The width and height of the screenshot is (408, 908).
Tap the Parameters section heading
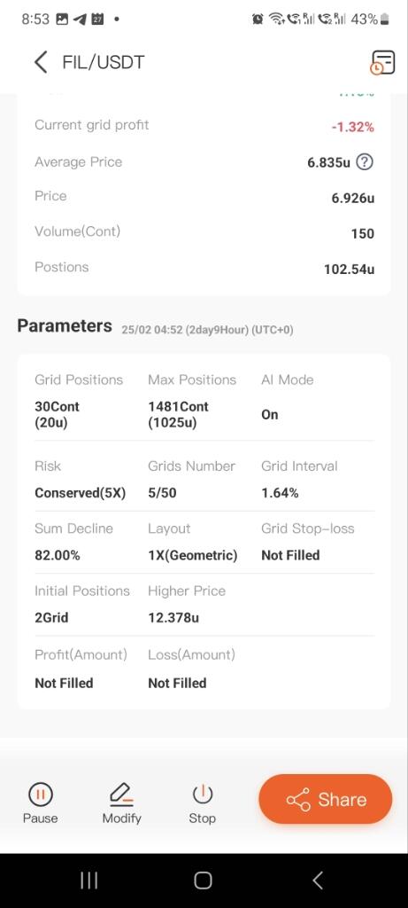(65, 325)
